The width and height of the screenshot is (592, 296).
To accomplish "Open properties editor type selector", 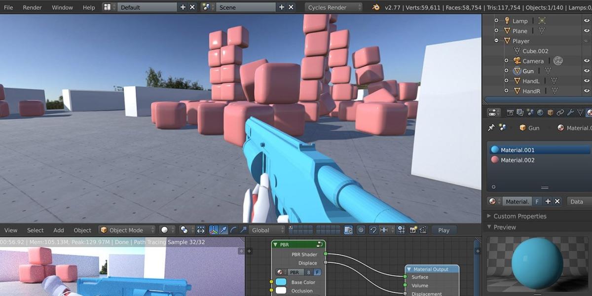I will 494,112.
